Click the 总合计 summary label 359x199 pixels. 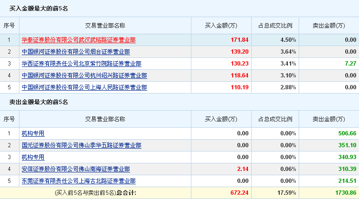click(x=126, y=193)
